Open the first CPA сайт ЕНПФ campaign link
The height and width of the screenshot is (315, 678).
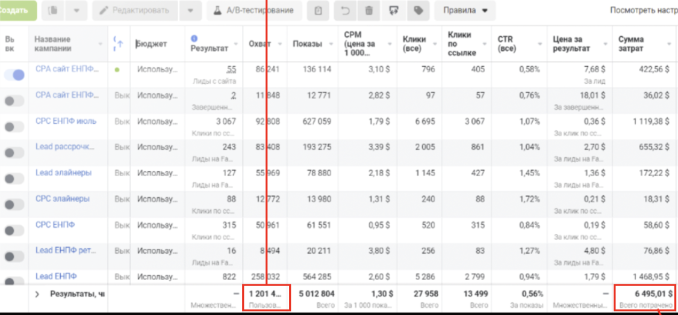pos(67,69)
